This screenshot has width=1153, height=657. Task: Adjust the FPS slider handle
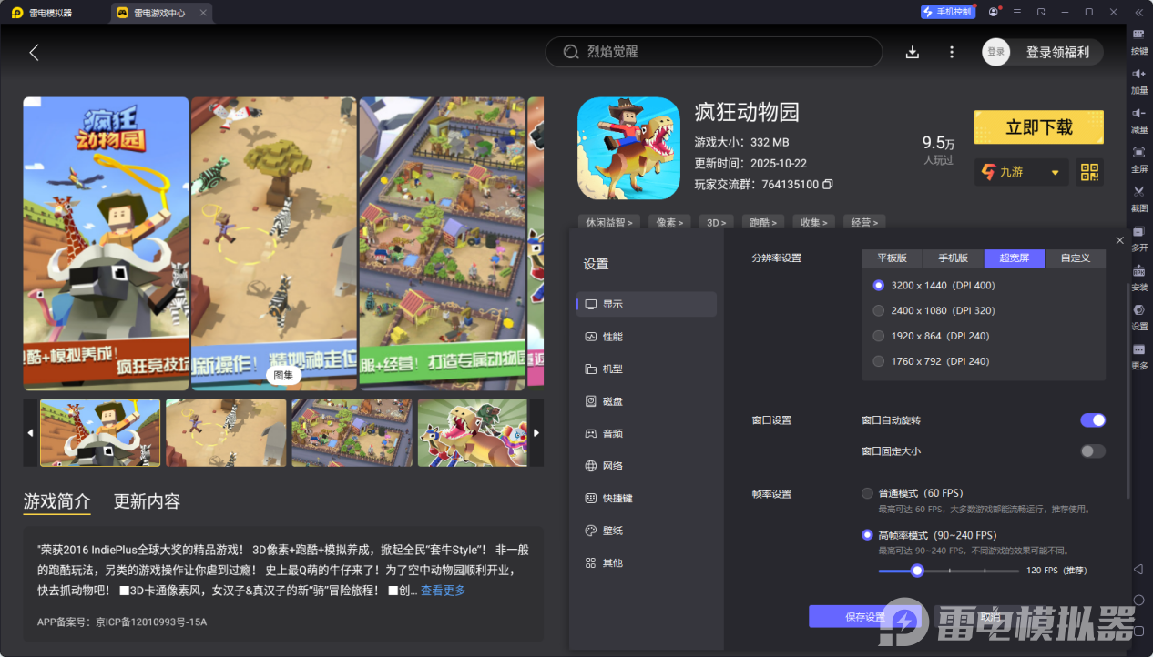(x=917, y=571)
